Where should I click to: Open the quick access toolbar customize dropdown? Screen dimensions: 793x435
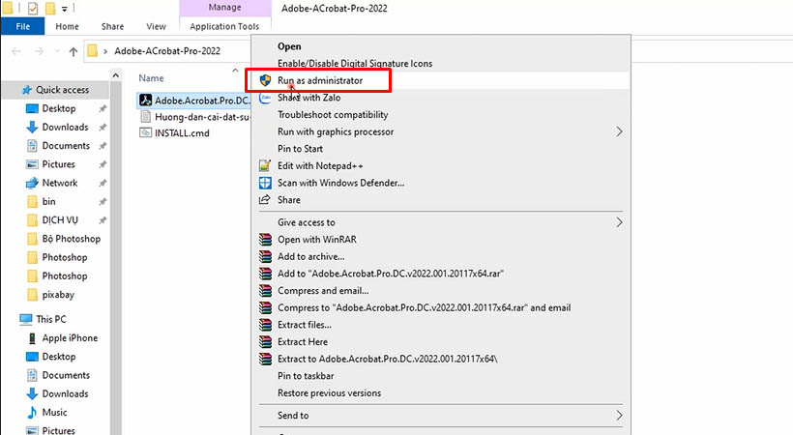[x=65, y=9]
